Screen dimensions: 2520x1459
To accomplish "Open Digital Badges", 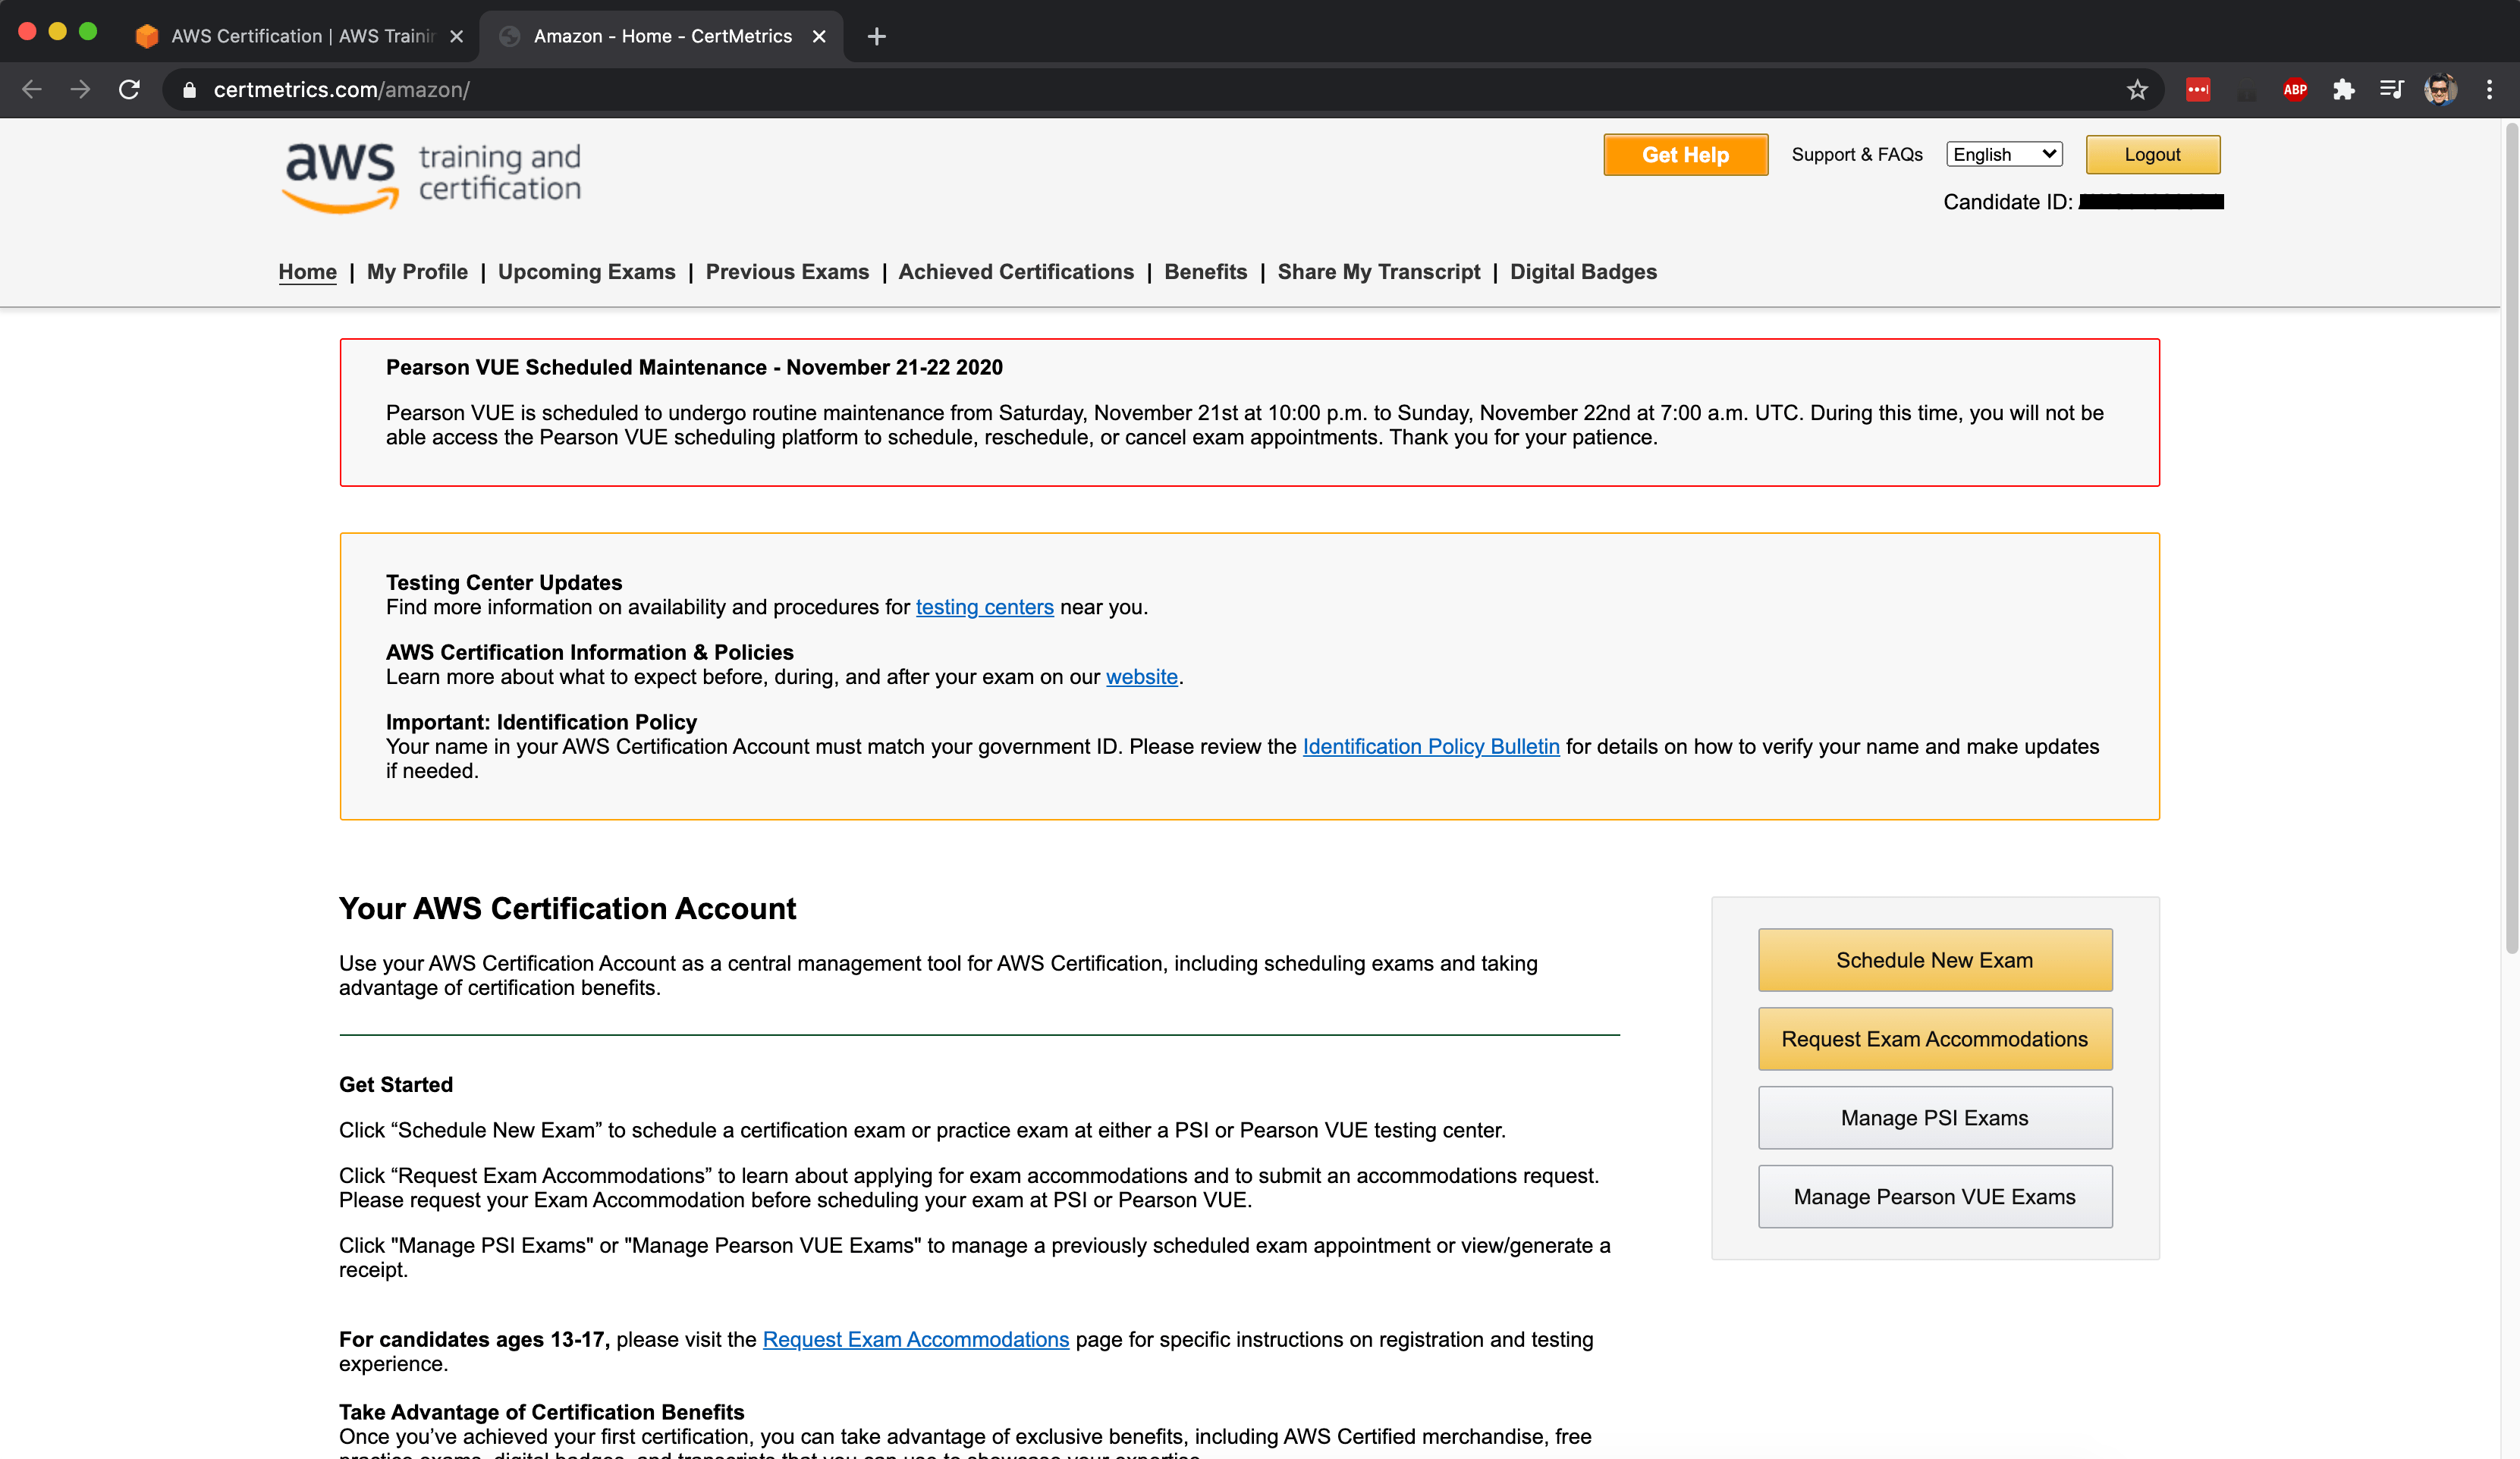I will pyautogui.click(x=1583, y=271).
